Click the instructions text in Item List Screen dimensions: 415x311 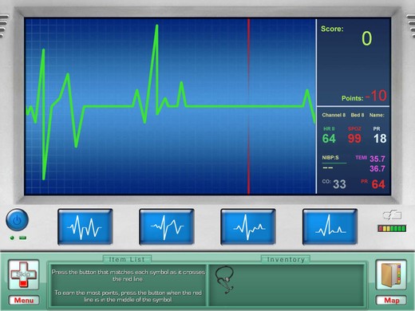[128, 285]
